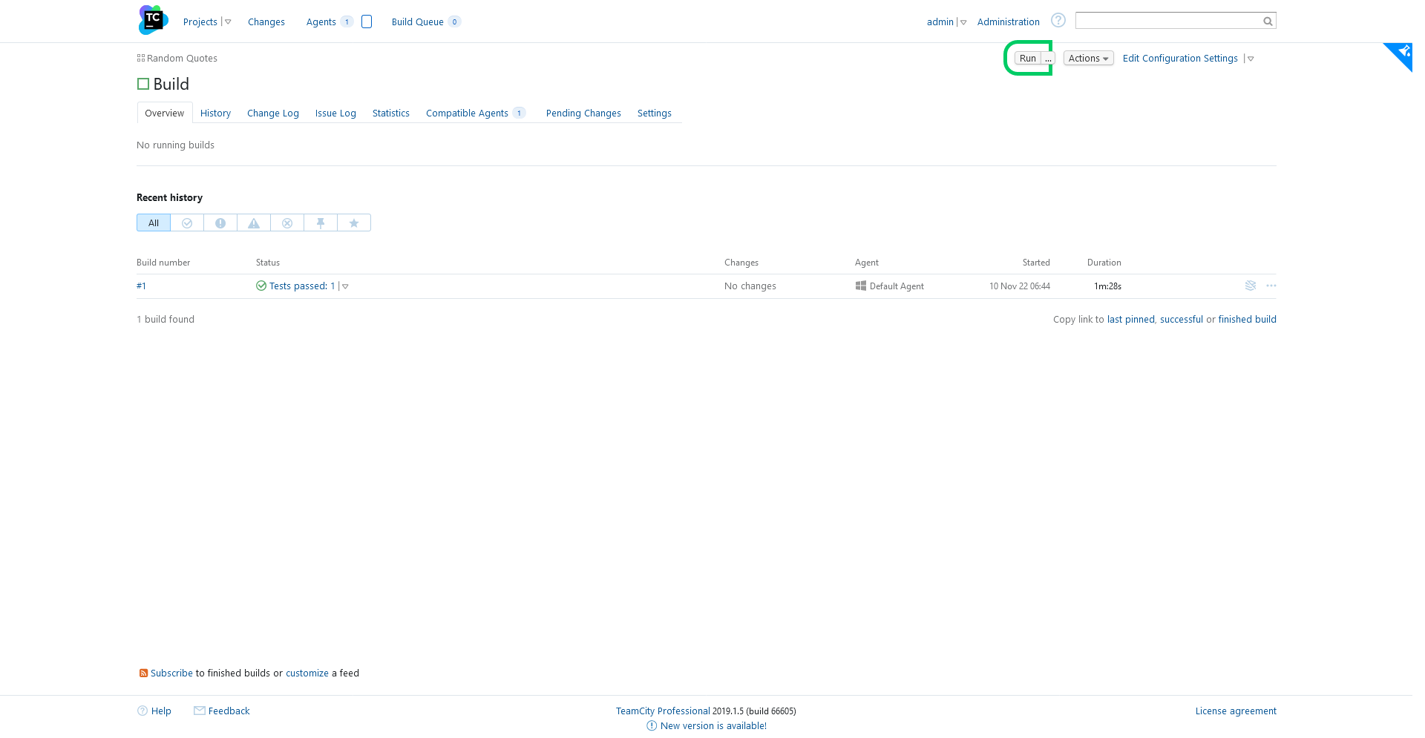The image size is (1425, 738).
Task: Click the search magnifier icon
Action: pyautogui.click(x=1268, y=22)
